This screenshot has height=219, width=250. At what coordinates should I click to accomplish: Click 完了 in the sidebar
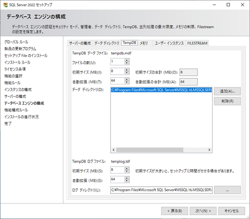8,124
